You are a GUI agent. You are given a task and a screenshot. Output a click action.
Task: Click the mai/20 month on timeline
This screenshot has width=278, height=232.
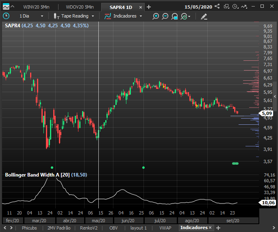click(99, 221)
